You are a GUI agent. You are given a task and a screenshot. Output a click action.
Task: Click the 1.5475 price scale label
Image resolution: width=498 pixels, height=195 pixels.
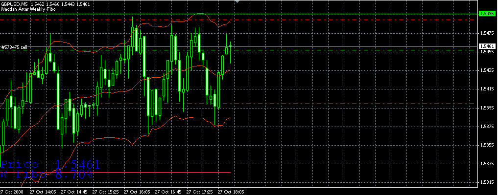[487, 33]
